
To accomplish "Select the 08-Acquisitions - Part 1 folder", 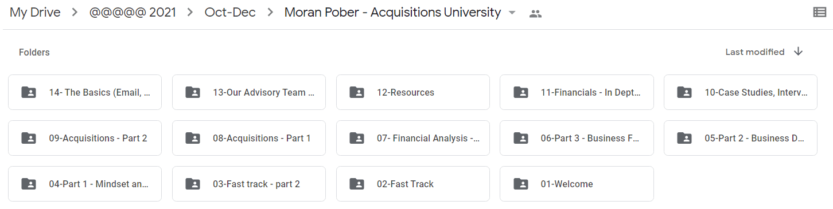I will point(249,138).
